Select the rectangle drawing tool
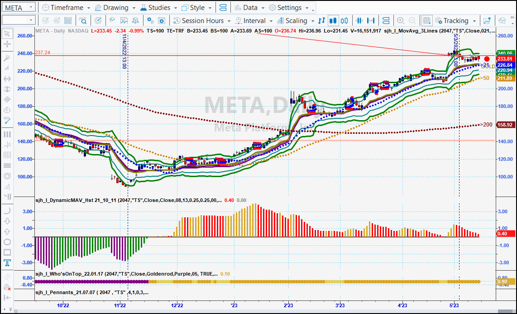 [x=7, y=253]
